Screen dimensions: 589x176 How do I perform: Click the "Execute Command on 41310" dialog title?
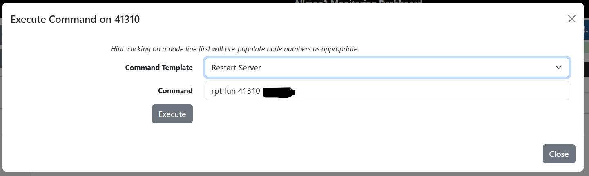tap(75, 19)
